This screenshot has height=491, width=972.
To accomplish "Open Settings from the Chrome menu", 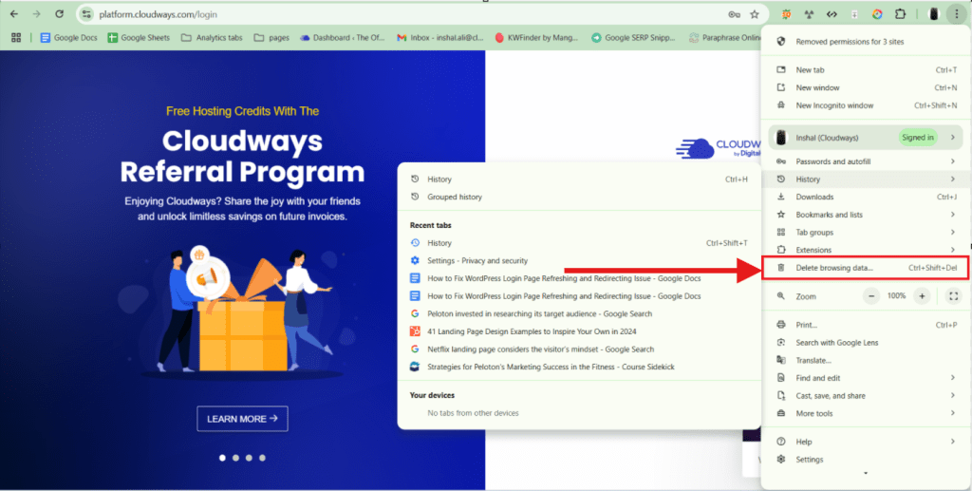I will (866, 460).
